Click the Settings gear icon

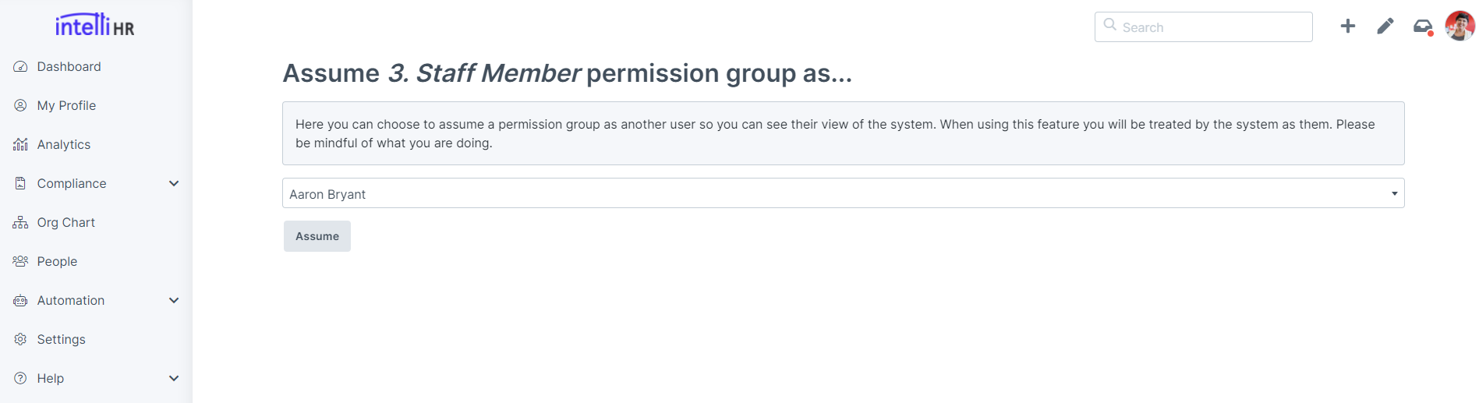[x=20, y=340]
